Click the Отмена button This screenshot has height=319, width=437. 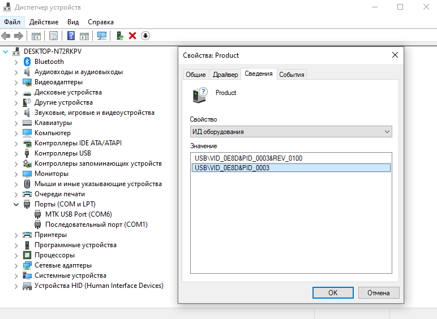pos(379,293)
